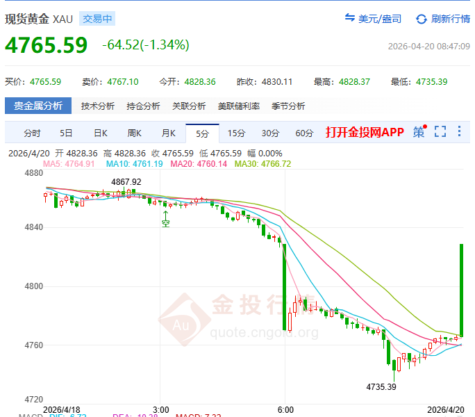Open the 关联分析 tab
Image resolution: width=475 pixels, height=417 pixels.
coord(189,106)
